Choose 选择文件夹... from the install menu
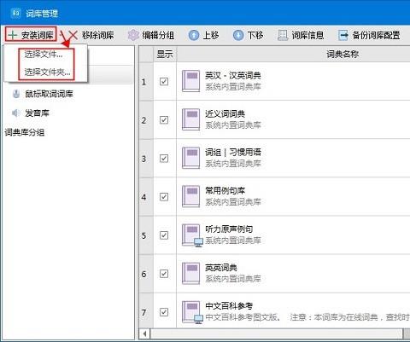410x342 pixels. click(x=47, y=72)
